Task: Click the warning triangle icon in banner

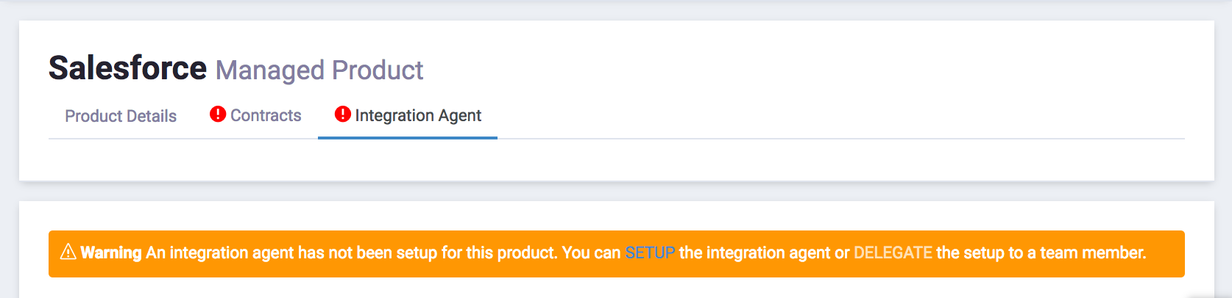Action: 68,252
